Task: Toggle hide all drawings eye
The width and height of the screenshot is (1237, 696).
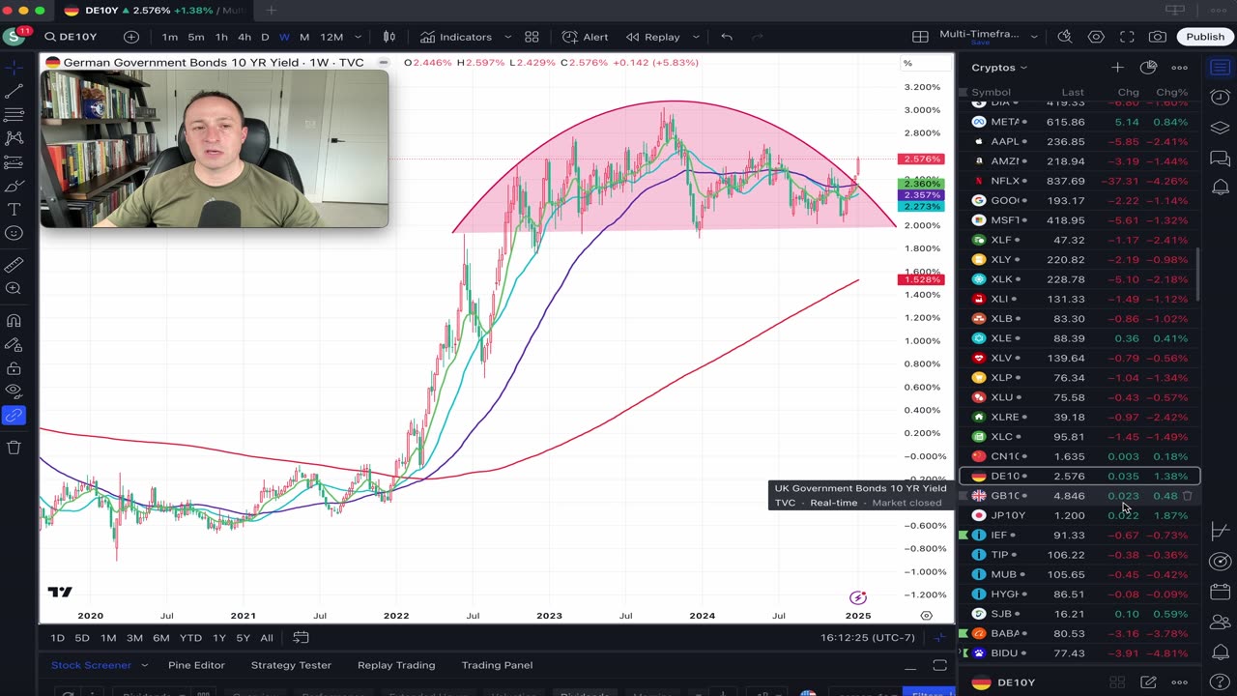Action: (14, 391)
